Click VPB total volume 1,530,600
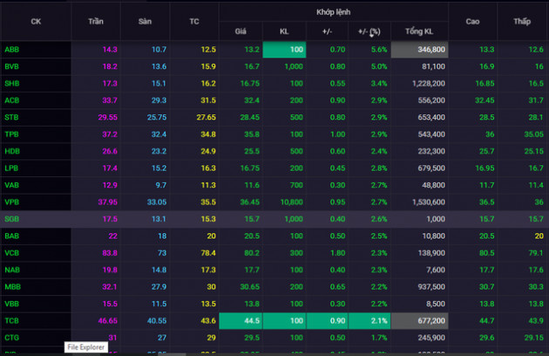Image resolution: width=549 pixels, height=356 pixels. [x=429, y=202]
